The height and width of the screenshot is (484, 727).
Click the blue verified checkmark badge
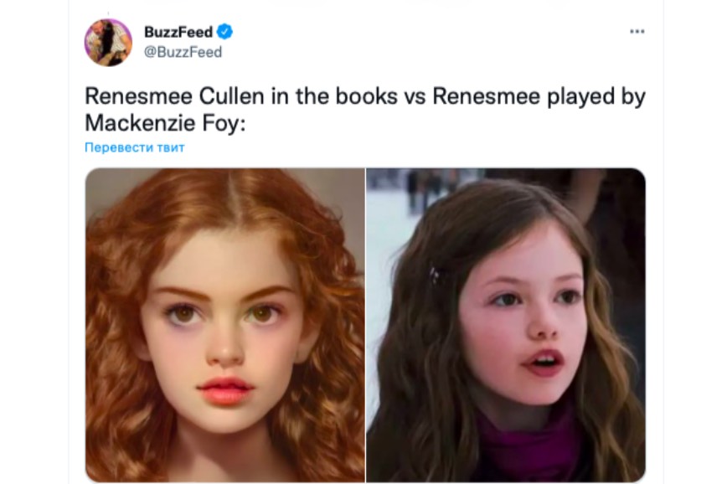224,32
